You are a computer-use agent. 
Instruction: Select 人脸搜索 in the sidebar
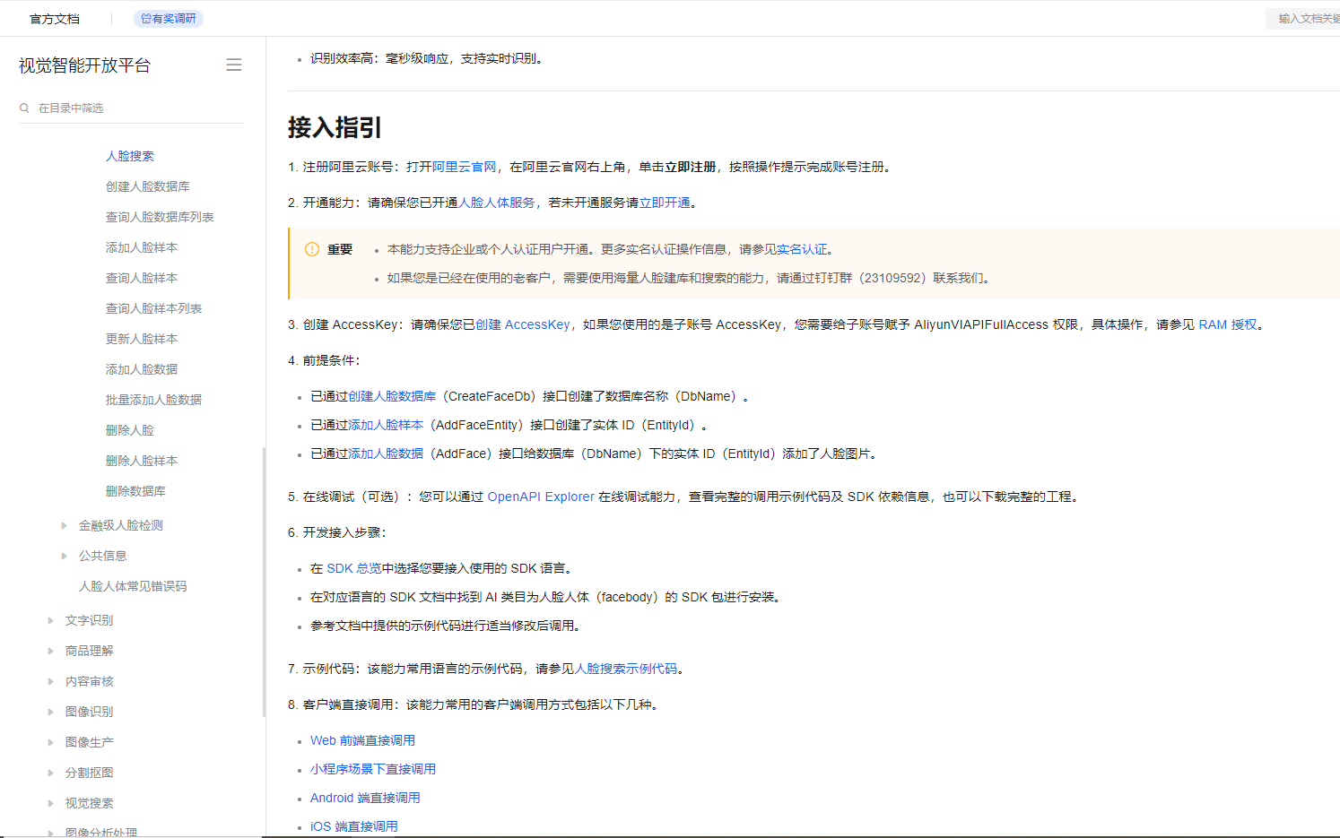(130, 156)
